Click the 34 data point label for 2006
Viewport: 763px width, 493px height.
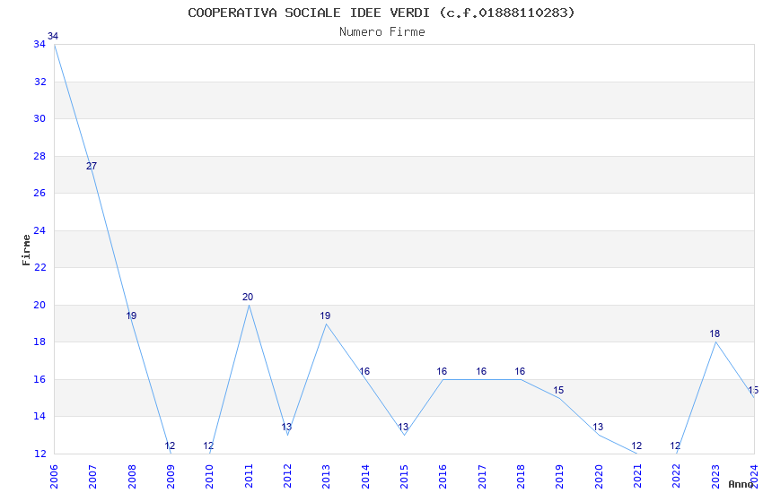point(53,36)
